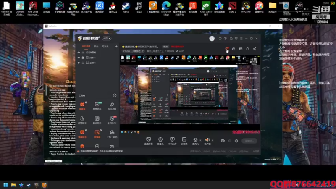Toggle the small badge on 读弹幕 tool

coord(101,130)
